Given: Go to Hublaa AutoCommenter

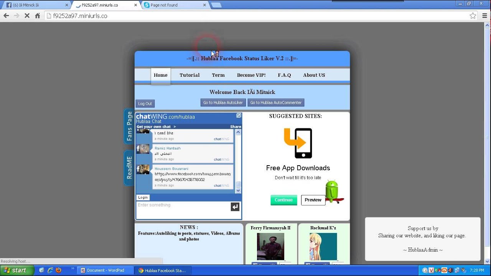Looking at the screenshot, I should tap(276, 103).
